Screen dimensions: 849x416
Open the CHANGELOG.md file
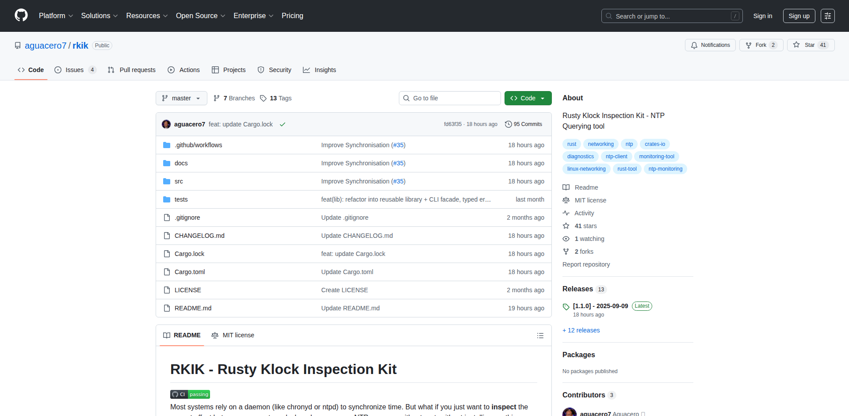click(x=199, y=236)
